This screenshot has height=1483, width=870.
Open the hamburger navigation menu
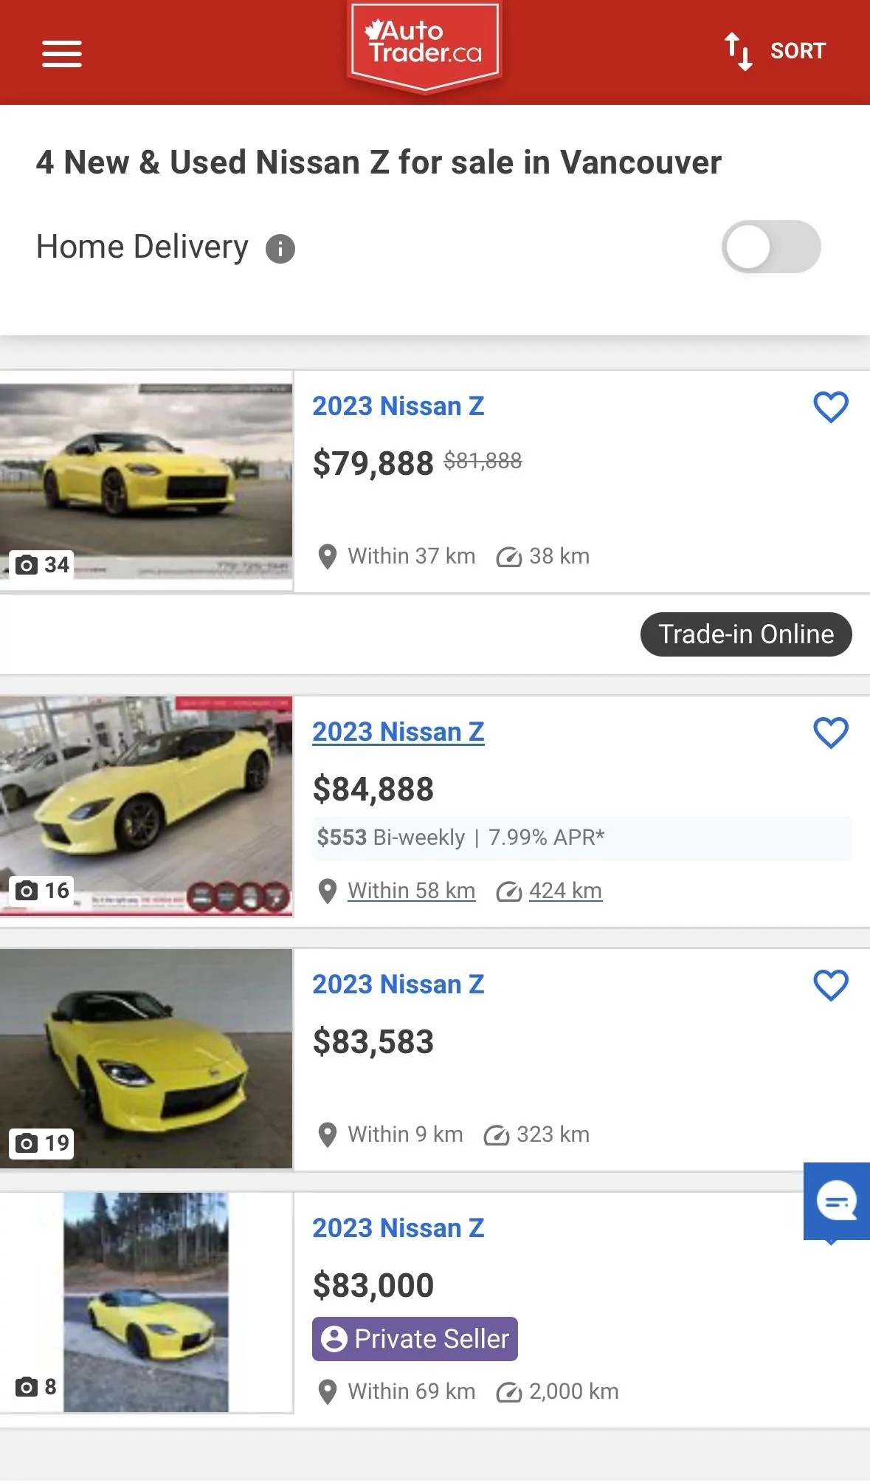click(62, 53)
